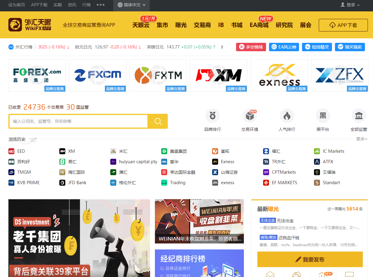This screenshot has height=277, width=373.
Task: Click 实勤 in top bar
Action: click(58, 5)
